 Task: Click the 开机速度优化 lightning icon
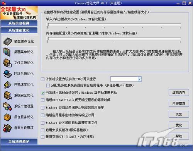pyautogui.click(x=7, y=84)
